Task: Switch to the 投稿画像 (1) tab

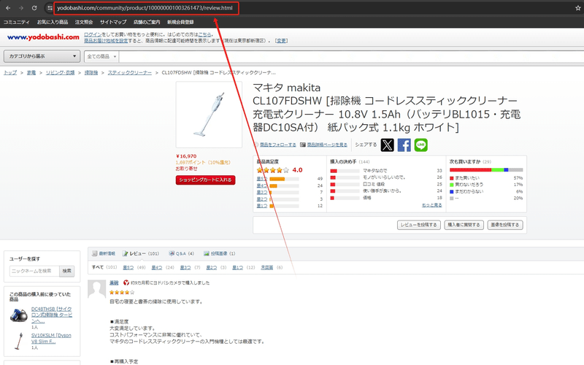Action: 220,253
